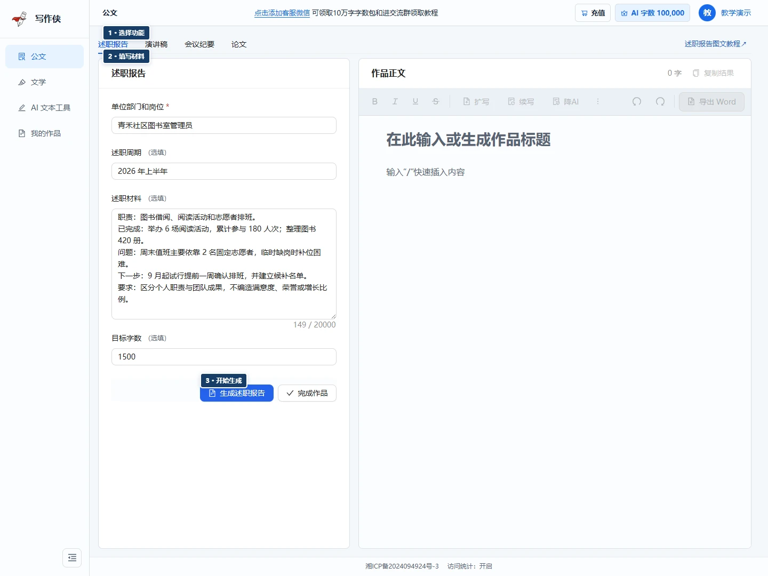768x576 pixels.
Task: Click the 充值 recharge button
Action: coord(593,13)
